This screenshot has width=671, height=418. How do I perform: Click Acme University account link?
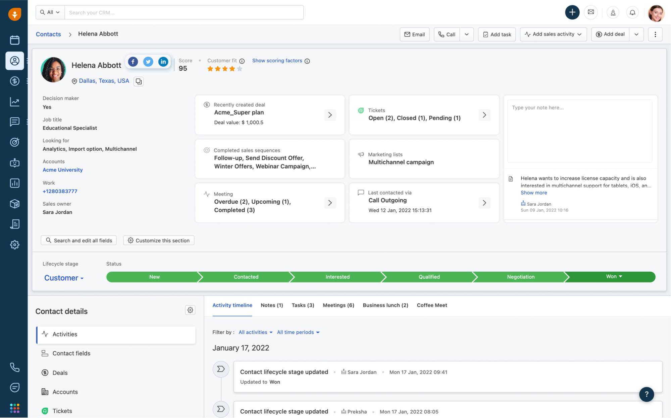point(62,170)
